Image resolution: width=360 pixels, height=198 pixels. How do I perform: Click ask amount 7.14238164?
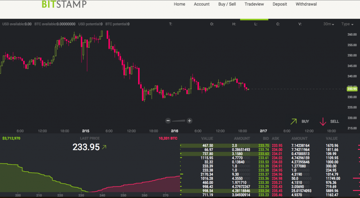pos(301,146)
